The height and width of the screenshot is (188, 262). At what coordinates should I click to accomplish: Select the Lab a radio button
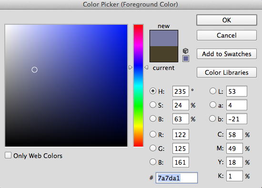click(x=213, y=105)
